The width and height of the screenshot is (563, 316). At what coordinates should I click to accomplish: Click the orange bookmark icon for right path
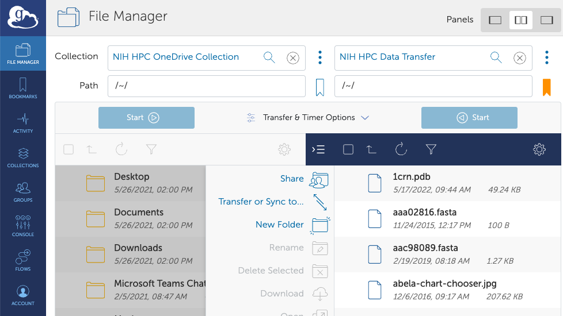(x=546, y=87)
